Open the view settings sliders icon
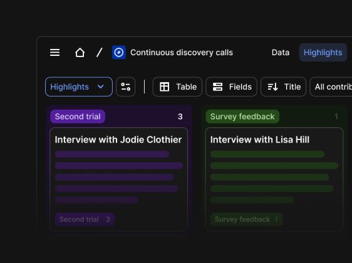 (x=126, y=87)
